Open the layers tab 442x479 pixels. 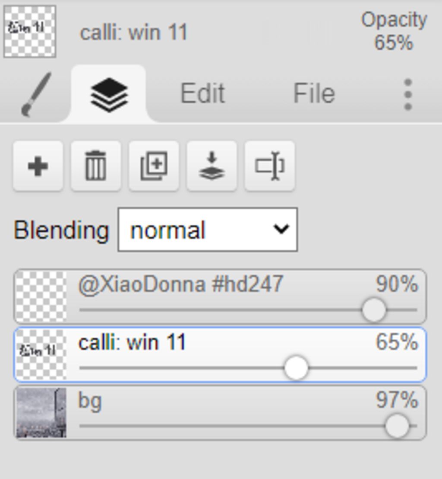(109, 94)
